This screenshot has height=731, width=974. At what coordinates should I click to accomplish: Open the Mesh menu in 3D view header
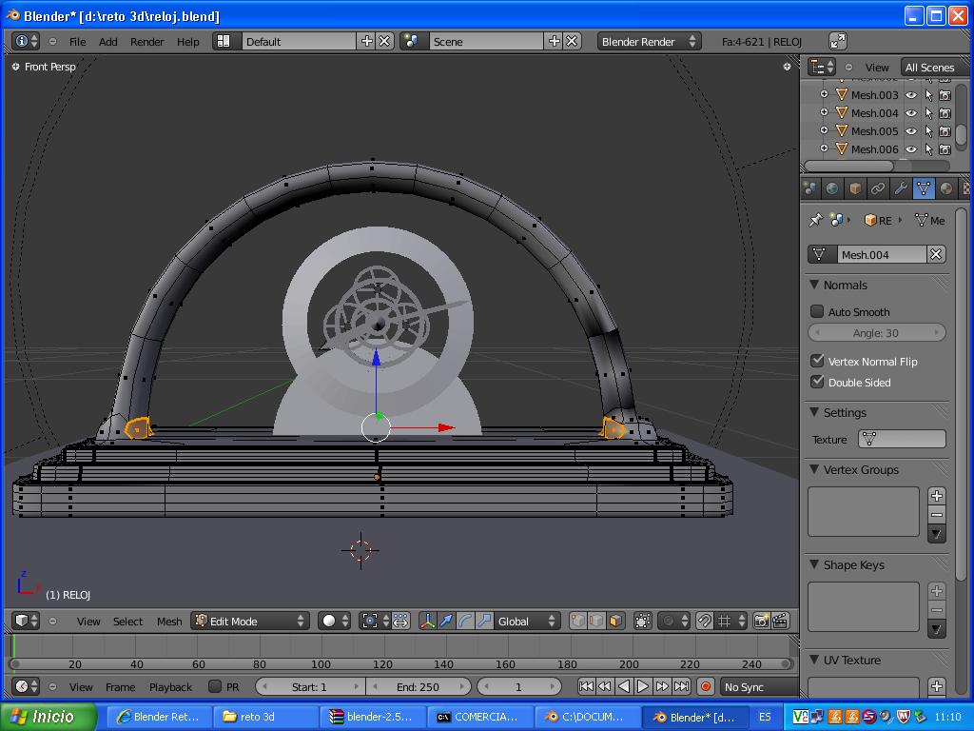169,621
